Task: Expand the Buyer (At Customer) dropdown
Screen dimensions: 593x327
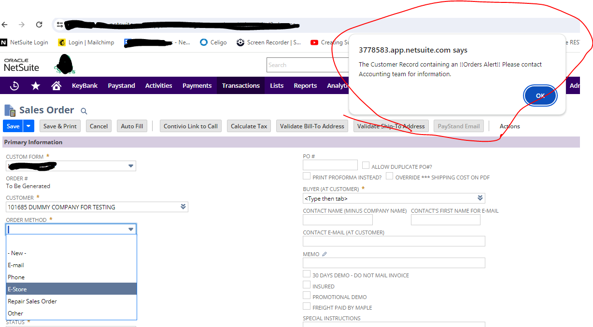Action: 480,198
